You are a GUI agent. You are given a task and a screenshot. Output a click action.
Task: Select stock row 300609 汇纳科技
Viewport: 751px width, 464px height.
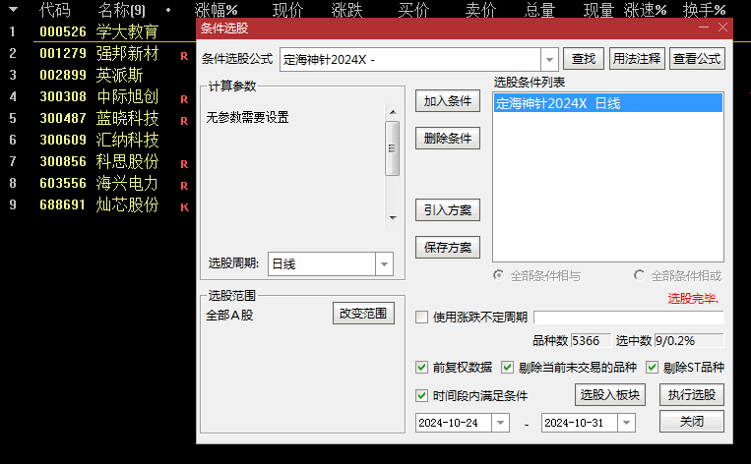point(98,140)
